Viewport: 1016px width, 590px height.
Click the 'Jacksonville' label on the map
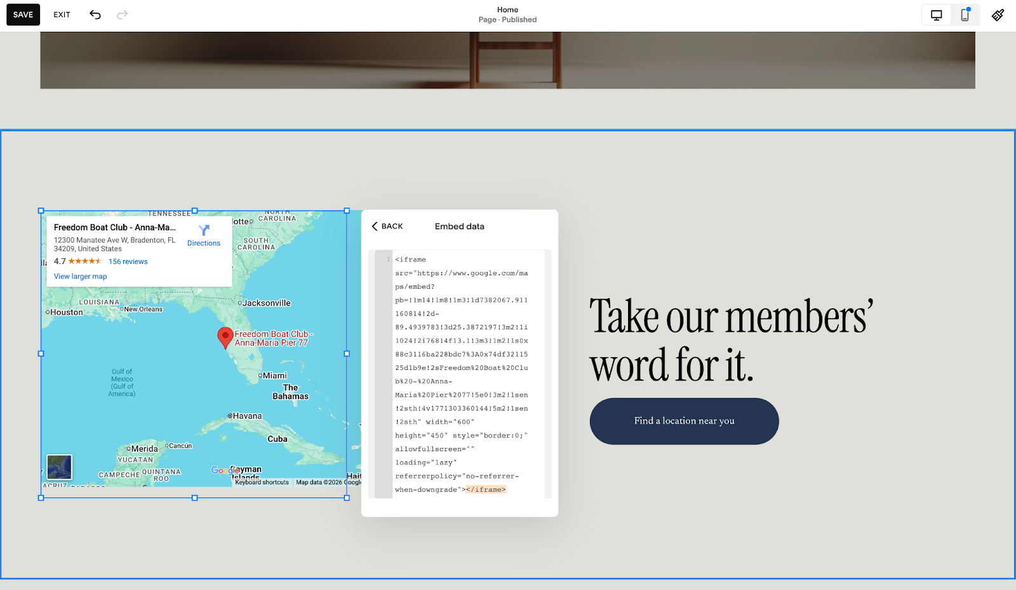point(267,303)
